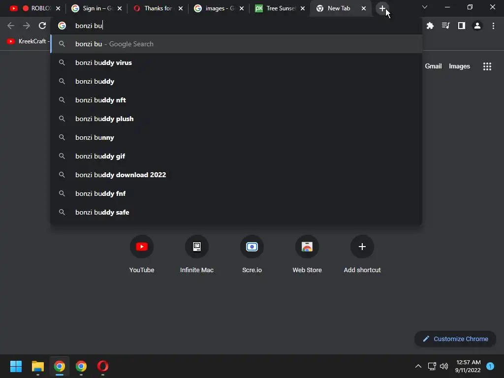Click the address bar text field
Image resolution: width=504 pixels, height=378 pixels.
tap(236, 26)
